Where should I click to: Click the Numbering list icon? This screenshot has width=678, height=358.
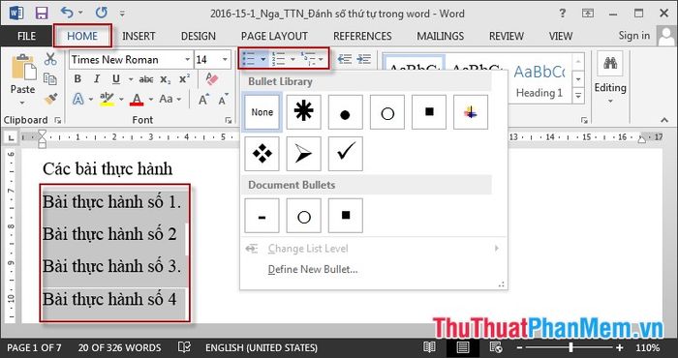279,59
